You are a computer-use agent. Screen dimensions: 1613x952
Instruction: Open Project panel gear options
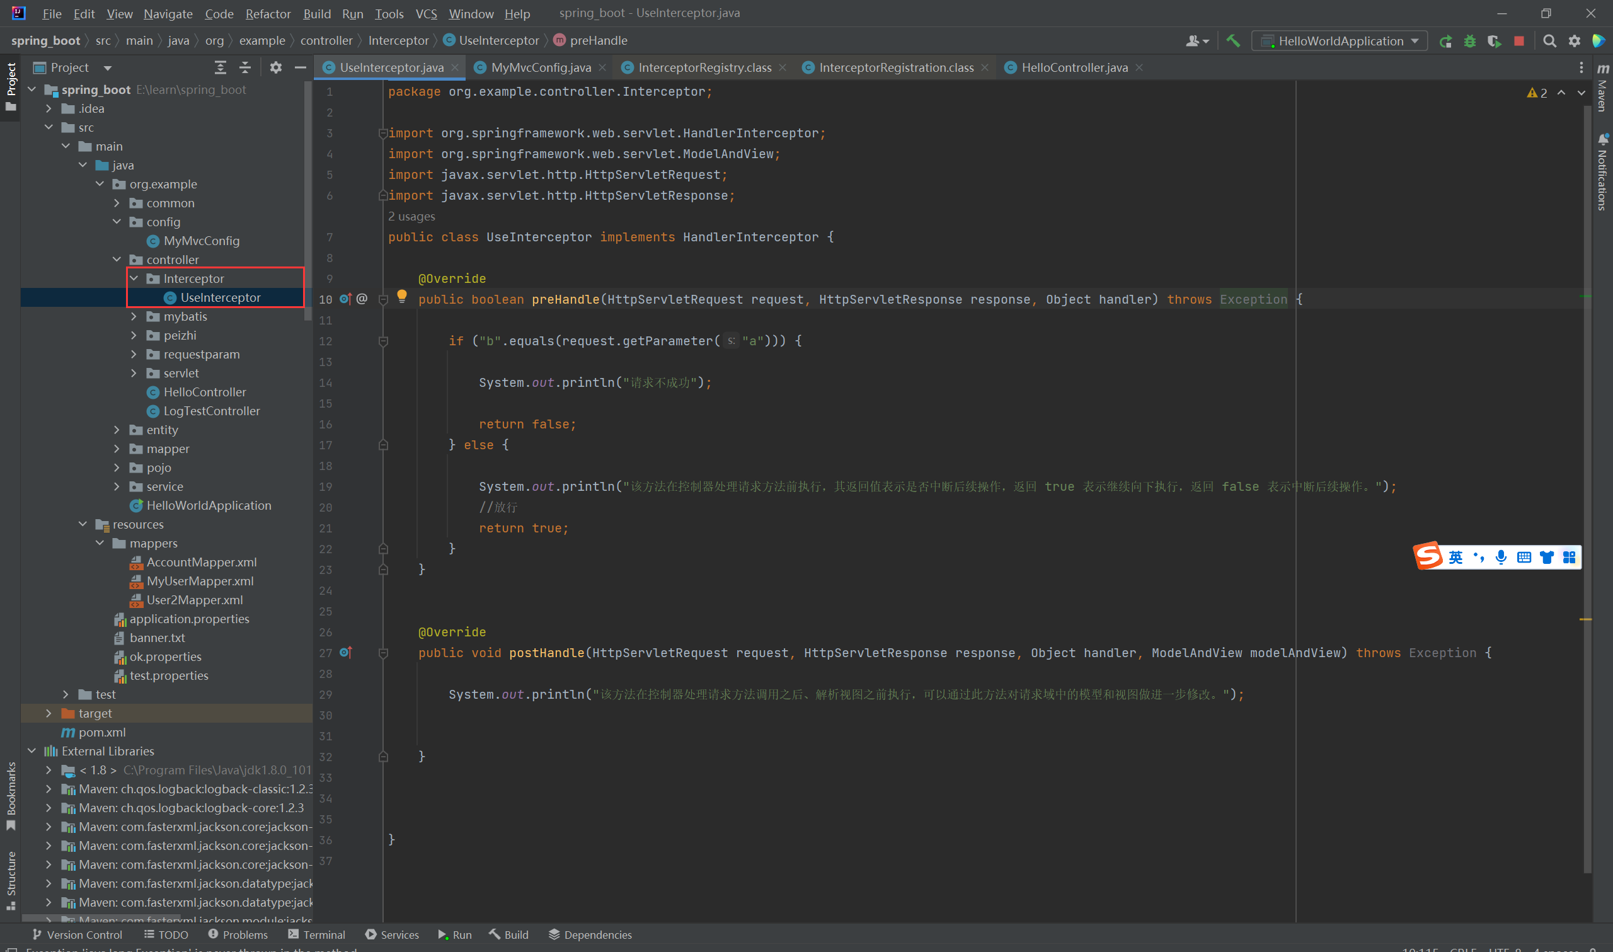276,67
